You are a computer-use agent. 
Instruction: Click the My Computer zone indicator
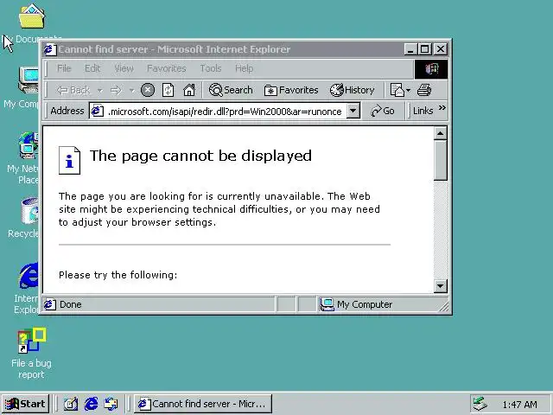(x=356, y=304)
